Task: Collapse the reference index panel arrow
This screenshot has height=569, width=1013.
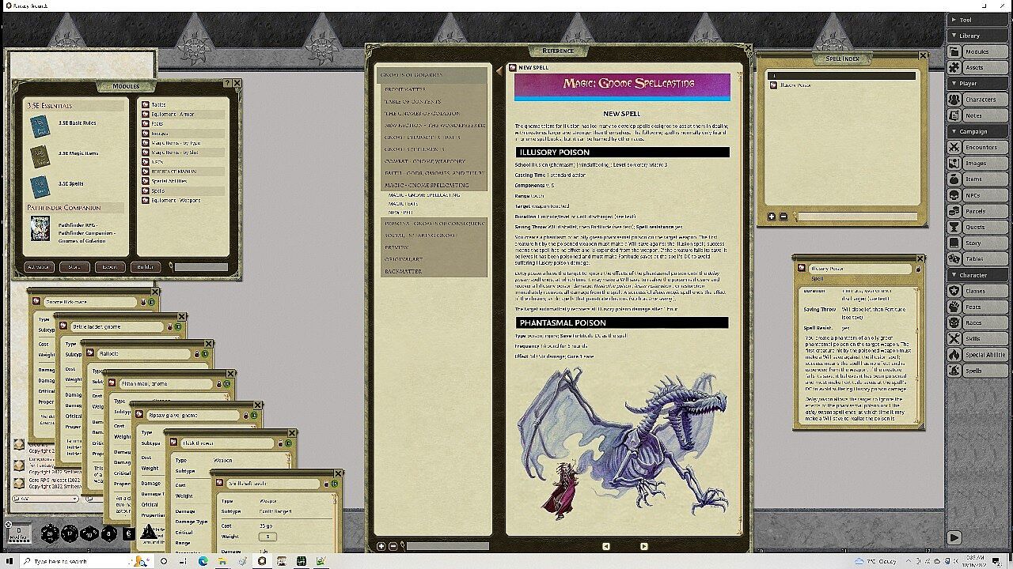Action: (x=499, y=71)
